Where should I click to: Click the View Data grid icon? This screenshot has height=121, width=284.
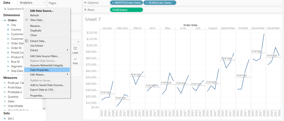click(27, 20)
